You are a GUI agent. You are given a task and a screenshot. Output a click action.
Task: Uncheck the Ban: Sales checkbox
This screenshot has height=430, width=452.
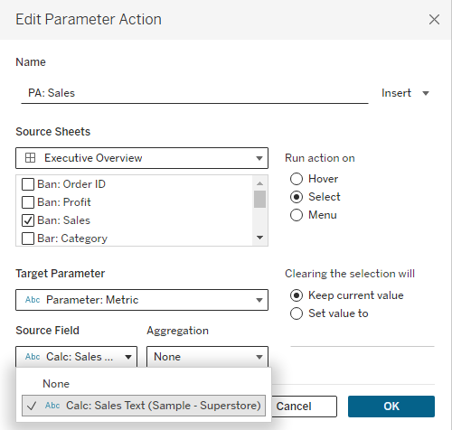click(28, 220)
